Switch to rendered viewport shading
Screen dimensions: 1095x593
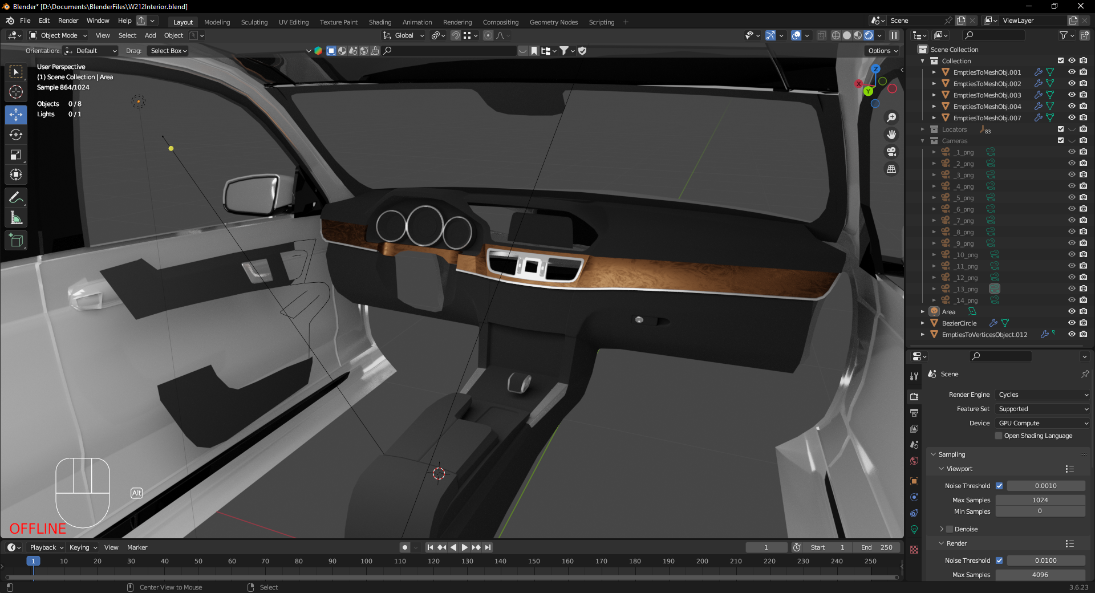click(869, 35)
